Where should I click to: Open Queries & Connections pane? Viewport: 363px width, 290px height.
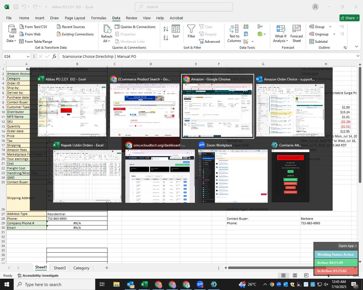click(x=135, y=27)
